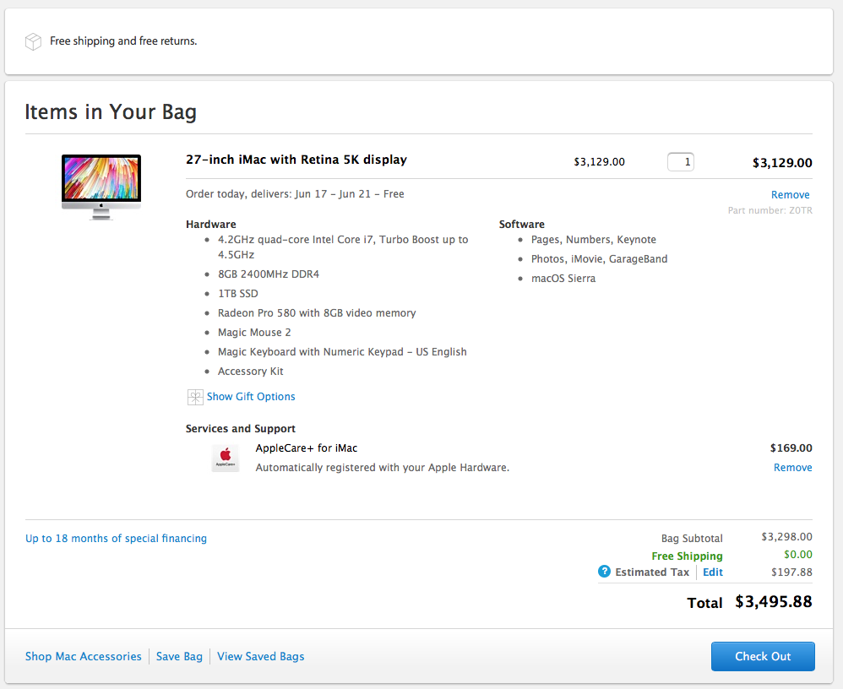The height and width of the screenshot is (689, 843).
Task: Click Shop Mac Accessories link
Action: (84, 657)
